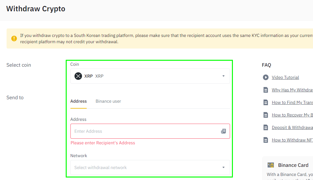Image resolution: width=313 pixels, height=180 pixels.
Task: Click the South Korean platform notice text
Action: click(x=167, y=39)
